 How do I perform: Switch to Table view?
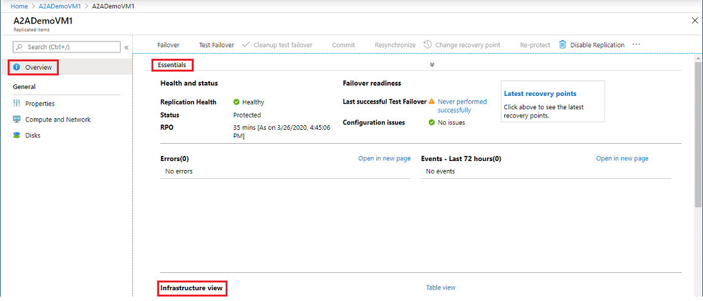[441, 288]
